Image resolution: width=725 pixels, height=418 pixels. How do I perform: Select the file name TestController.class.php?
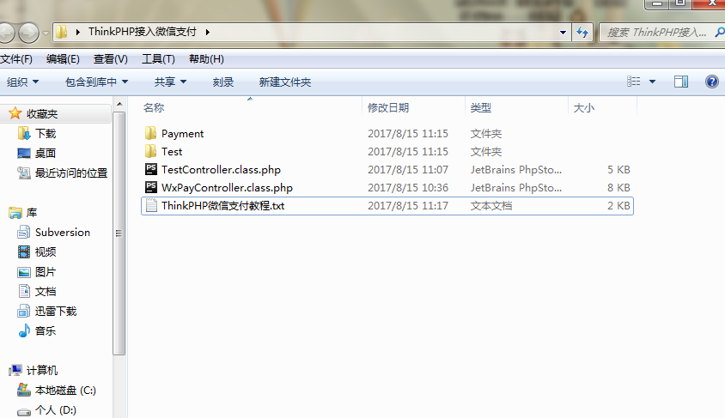221,169
